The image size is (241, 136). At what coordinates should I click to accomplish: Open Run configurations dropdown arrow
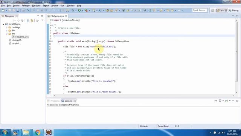tap(82, 10)
